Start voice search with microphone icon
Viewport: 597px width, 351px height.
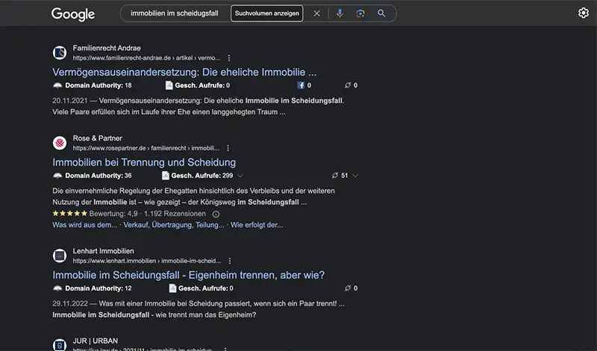(340, 13)
